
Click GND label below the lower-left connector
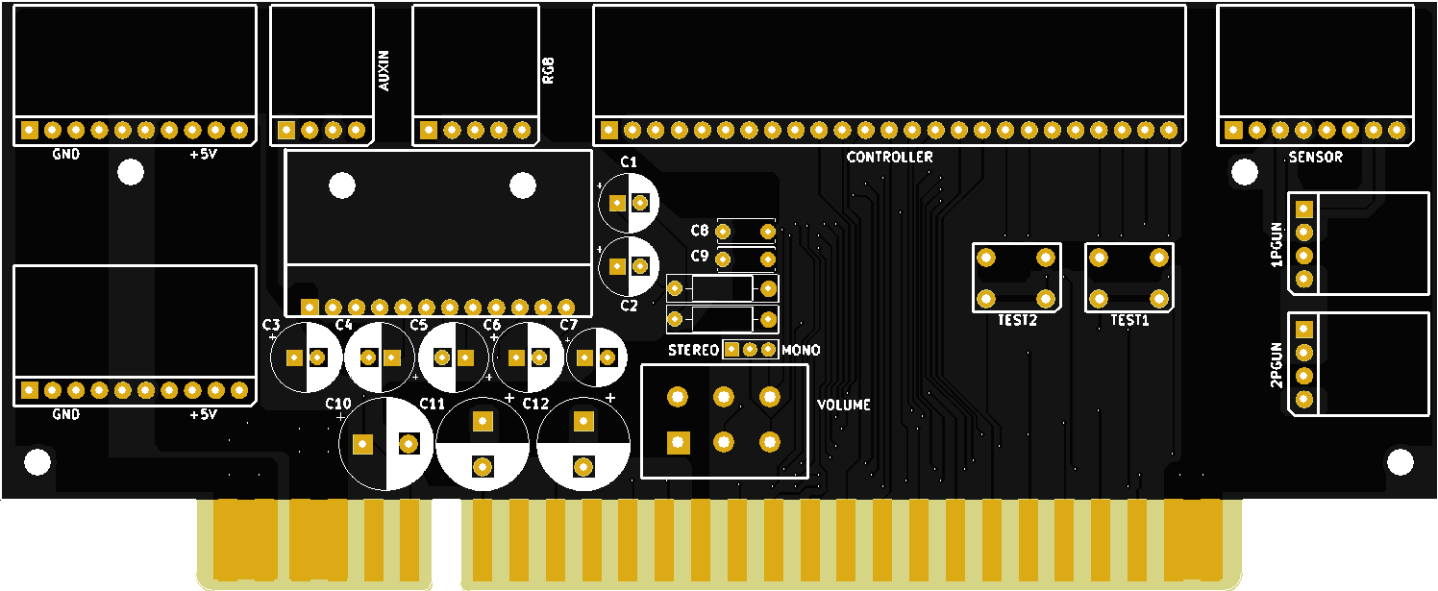[x=66, y=415]
